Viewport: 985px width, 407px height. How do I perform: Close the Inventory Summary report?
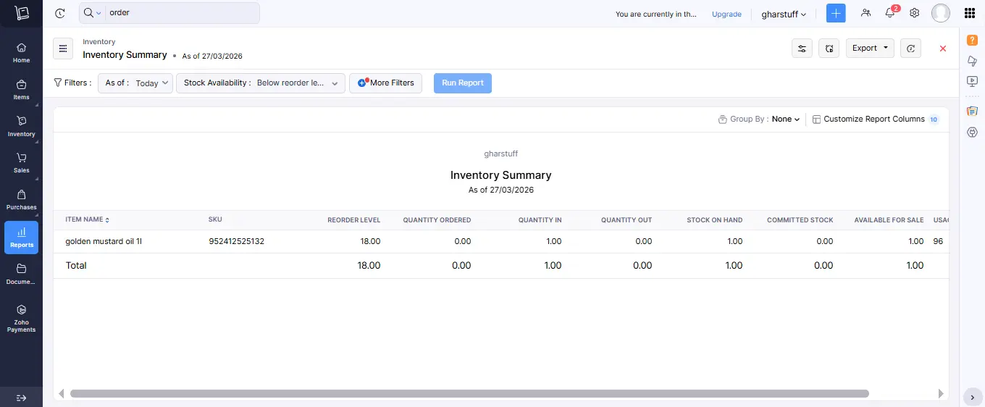click(x=943, y=49)
